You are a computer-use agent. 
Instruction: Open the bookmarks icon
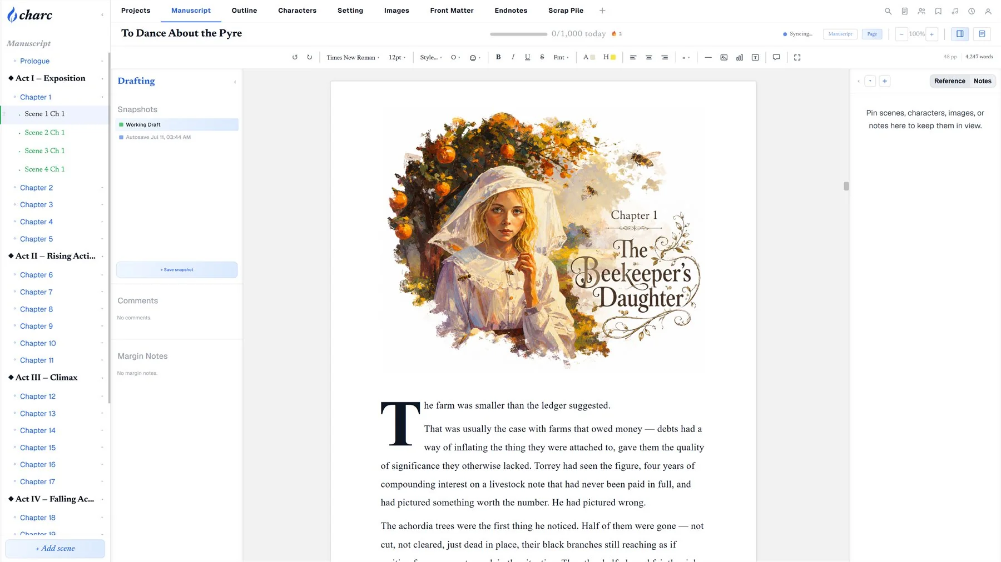938,11
